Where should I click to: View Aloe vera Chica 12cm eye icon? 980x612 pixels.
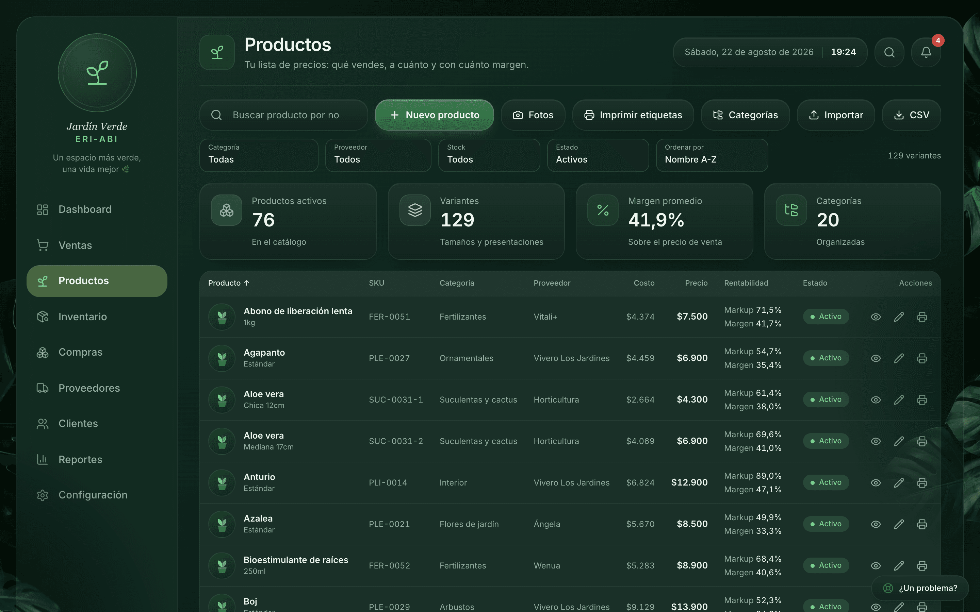click(x=876, y=400)
